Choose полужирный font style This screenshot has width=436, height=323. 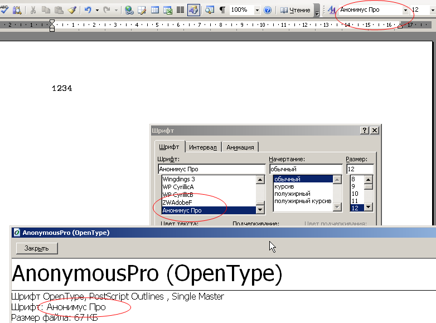(303, 194)
